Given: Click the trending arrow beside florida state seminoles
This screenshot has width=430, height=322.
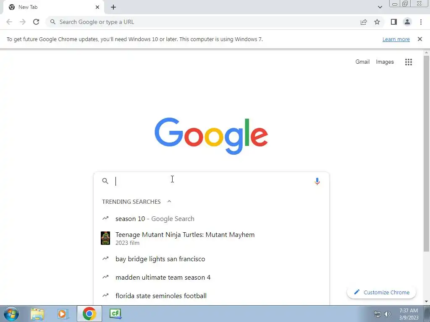Looking at the screenshot, I should (105, 295).
